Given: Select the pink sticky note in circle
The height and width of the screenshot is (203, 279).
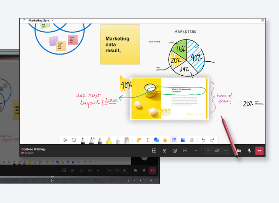Looking at the screenshot, I should [x=73, y=40].
